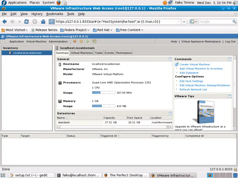
Task: Click the VMware power off (stop) icon
Action: pyautogui.click(x=75, y=41)
